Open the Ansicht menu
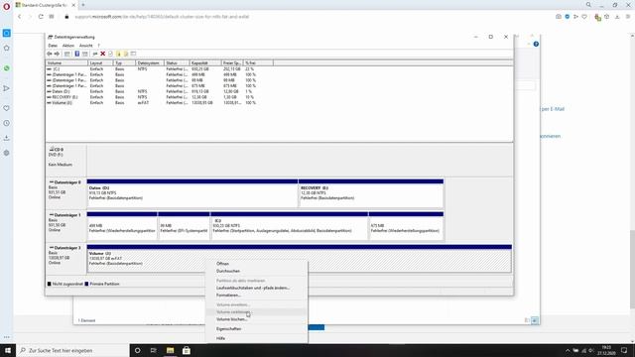The width and height of the screenshot is (635, 357). click(x=86, y=46)
